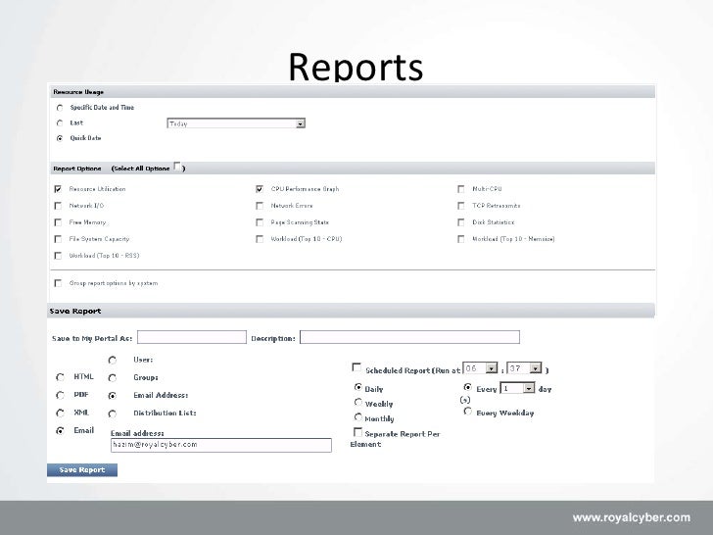Enable File System Capacity checkbox
Viewport: 713px width, 535px height.
(58, 239)
